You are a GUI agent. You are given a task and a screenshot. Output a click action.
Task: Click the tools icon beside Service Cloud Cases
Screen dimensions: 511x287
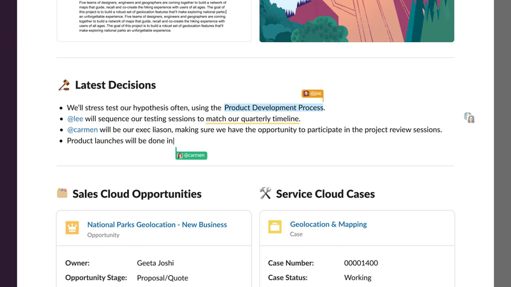pyautogui.click(x=265, y=193)
